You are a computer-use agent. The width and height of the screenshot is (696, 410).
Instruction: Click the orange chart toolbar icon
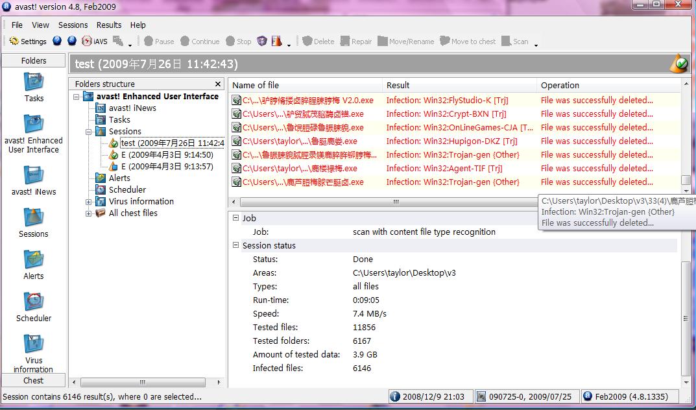(x=276, y=42)
